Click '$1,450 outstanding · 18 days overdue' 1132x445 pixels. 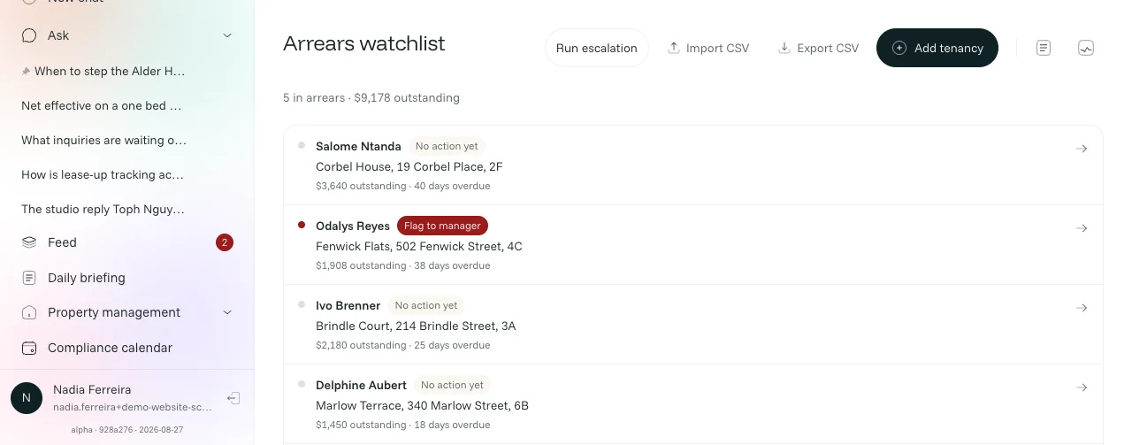click(402, 425)
